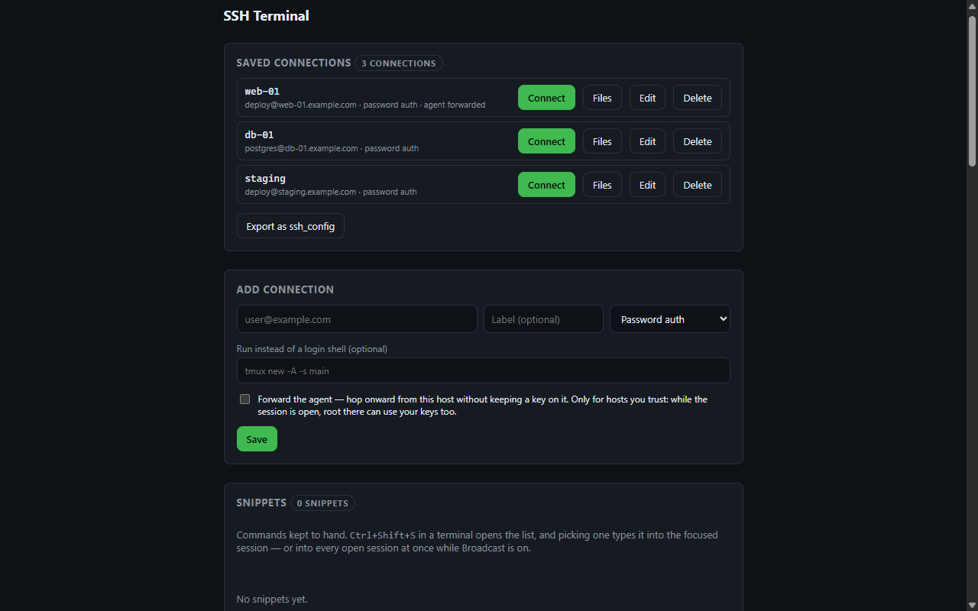Connect to the staging server

point(546,185)
